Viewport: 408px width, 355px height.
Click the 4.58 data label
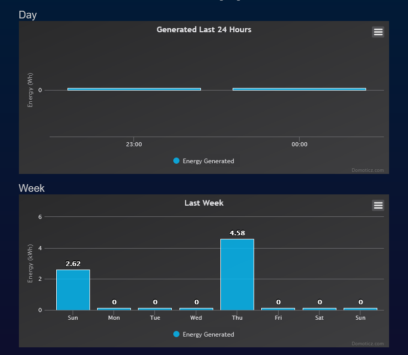237,233
